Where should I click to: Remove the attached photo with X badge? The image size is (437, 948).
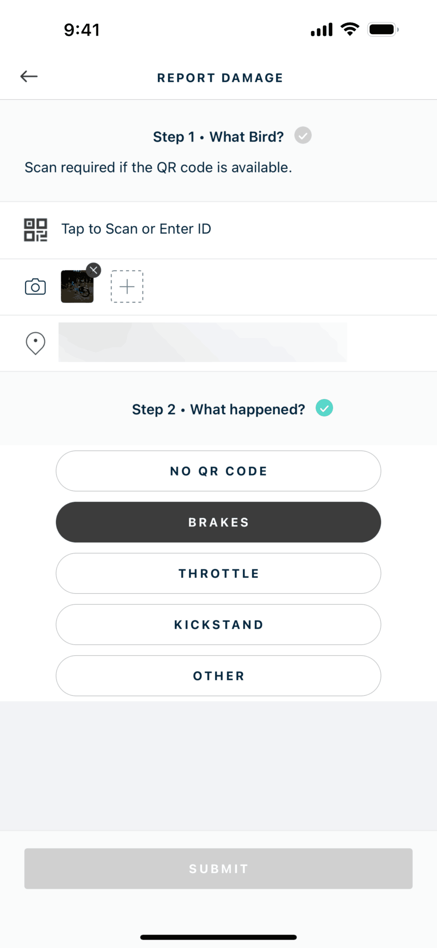[x=94, y=270]
